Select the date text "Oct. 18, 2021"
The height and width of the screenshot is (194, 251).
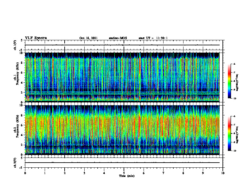(x=88, y=38)
